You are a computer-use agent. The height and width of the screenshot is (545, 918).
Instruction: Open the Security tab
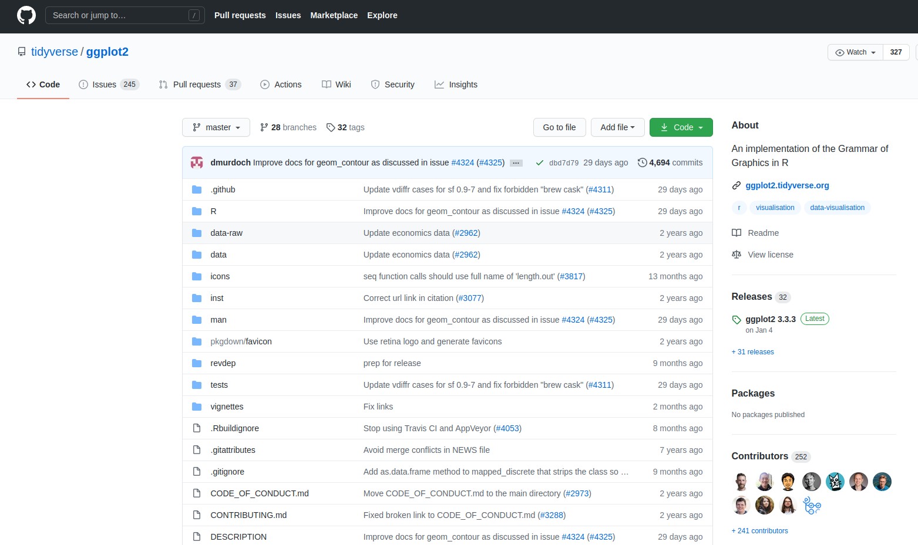pos(392,84)
